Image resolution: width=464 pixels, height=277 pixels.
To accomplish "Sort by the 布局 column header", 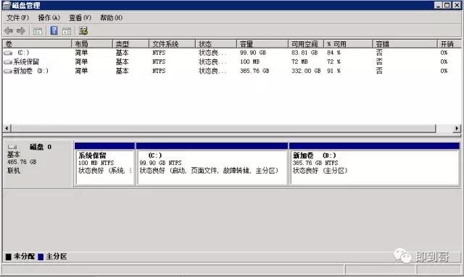I will click(x=92, y=44).
